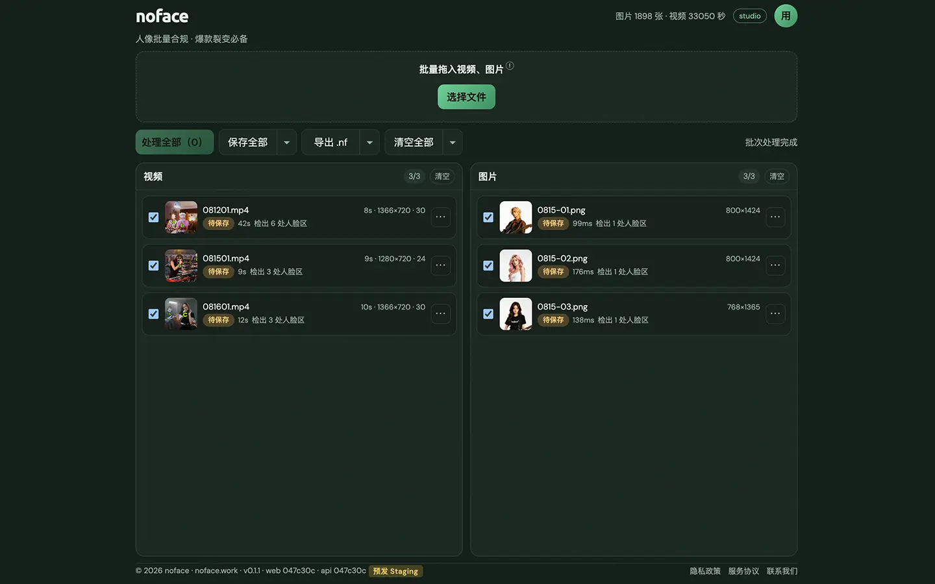Click the 3/3 counter in 视频 panel
The width and height of the screenshot is (935, 584).
point(414,176)
